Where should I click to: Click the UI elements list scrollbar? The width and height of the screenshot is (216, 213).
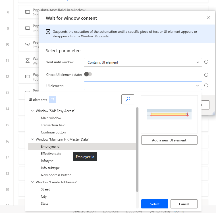137,149
